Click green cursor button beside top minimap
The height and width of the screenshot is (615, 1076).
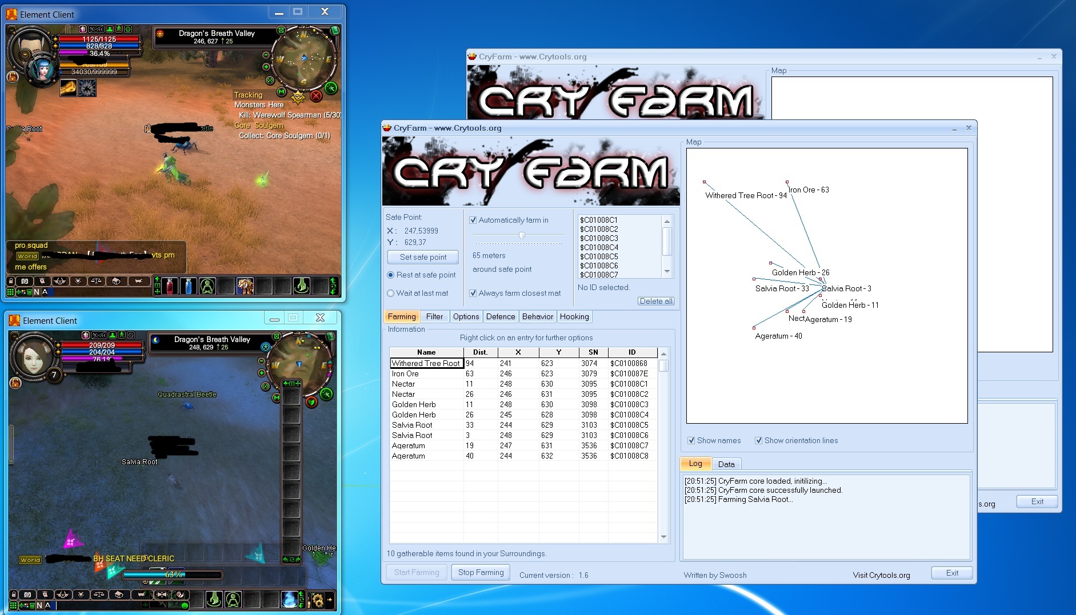pos(331,88)
